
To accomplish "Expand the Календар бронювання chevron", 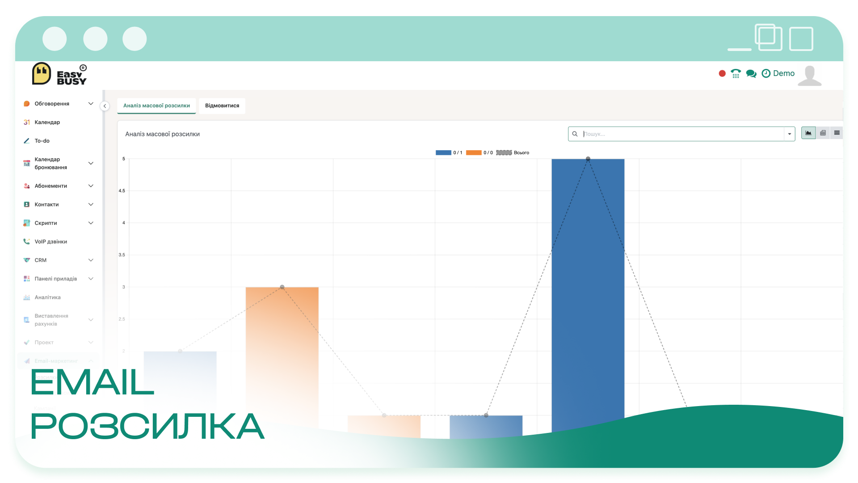I will coord(91,163).
